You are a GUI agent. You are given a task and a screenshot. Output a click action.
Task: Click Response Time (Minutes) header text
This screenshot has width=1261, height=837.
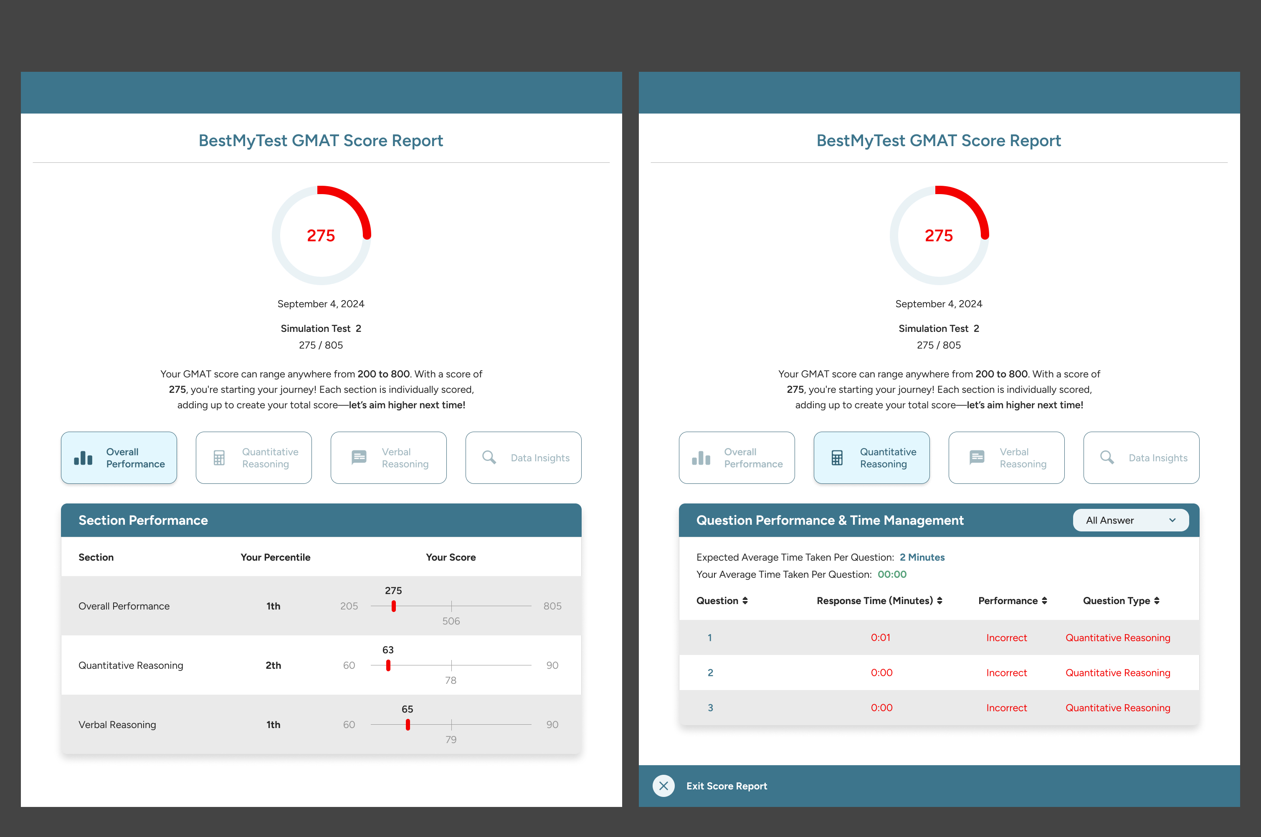[x=874, y=601]
